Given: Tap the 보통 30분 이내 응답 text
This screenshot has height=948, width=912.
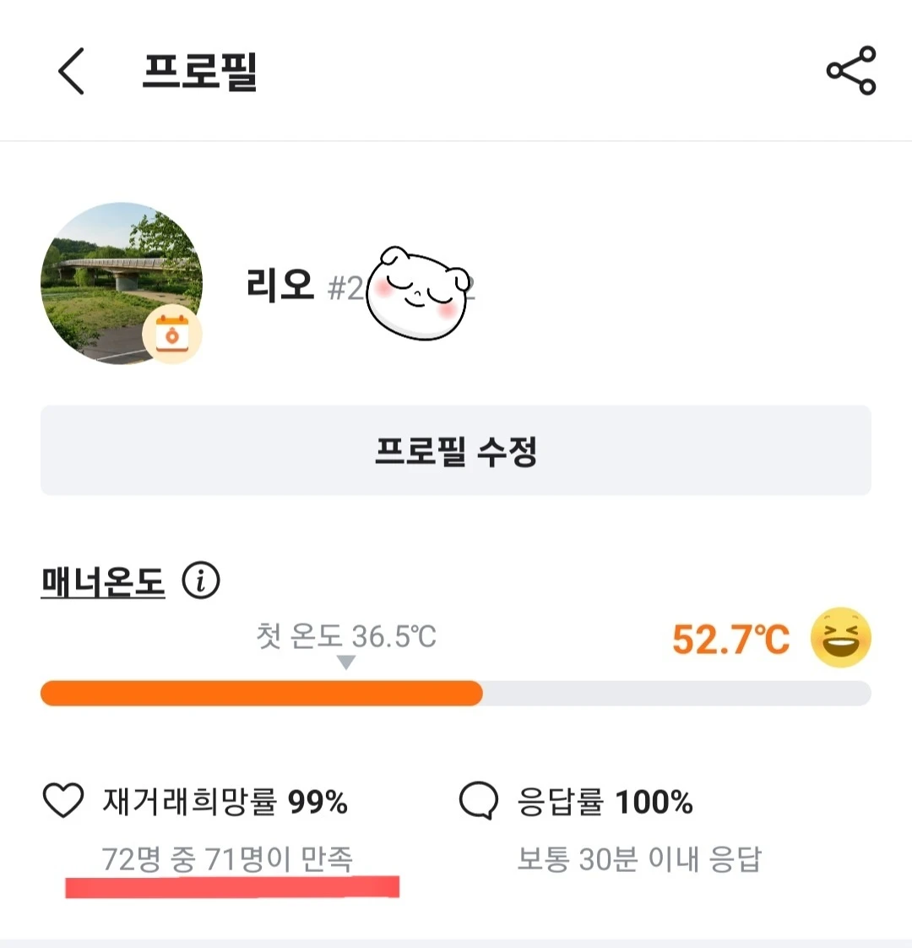Looking at the screenshot, I should (638, 859).
